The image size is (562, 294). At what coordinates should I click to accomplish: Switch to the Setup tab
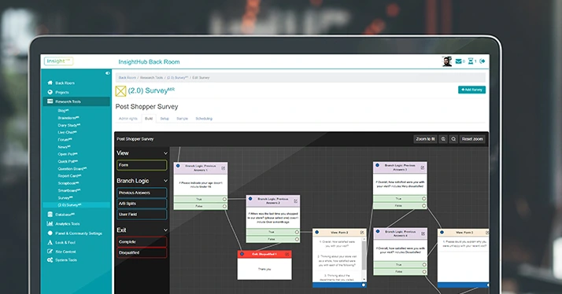pyautogui.click(x=165, y=119)
